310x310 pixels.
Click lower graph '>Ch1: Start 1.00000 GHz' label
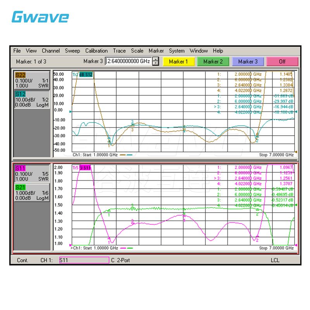[x=94, y=248]
